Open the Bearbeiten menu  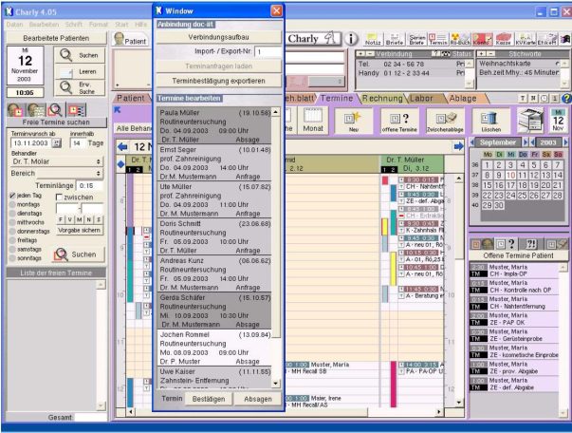click(44, 25)
